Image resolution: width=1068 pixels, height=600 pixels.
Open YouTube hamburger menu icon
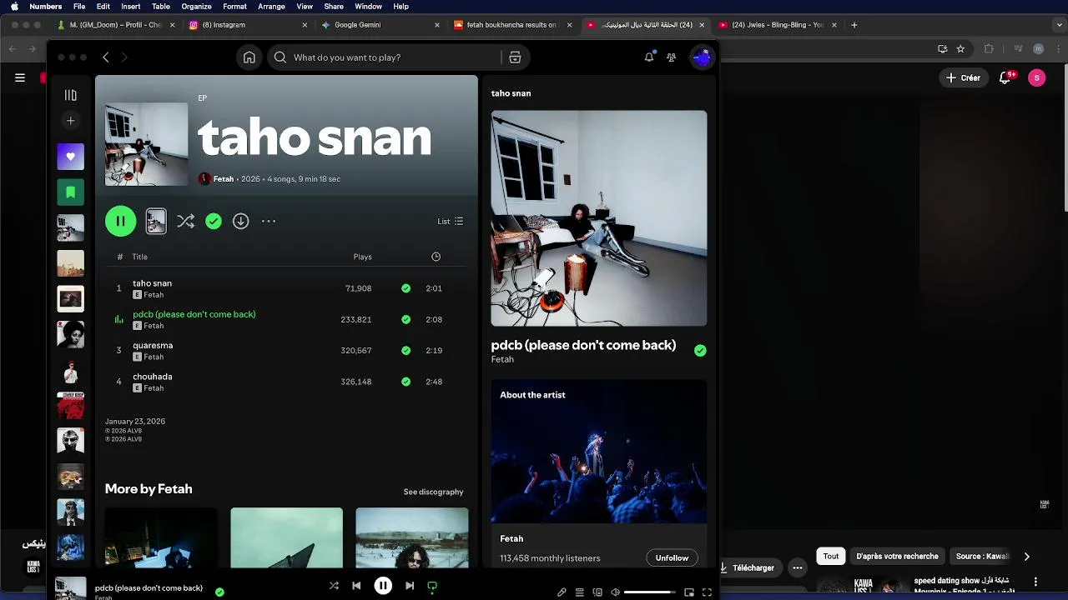point(20,77)
